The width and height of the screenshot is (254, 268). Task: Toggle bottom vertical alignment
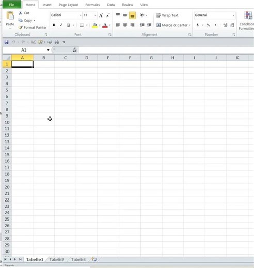coord(132,15)
